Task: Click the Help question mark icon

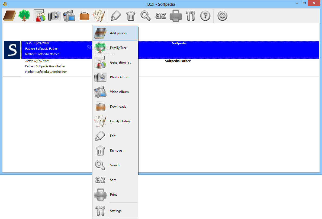Action: tap(205, 16)
